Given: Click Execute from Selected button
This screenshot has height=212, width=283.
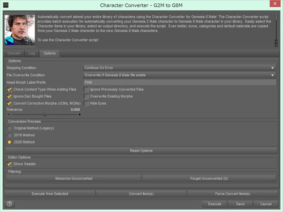Looking at the screenshot, I should pos(50,194).
